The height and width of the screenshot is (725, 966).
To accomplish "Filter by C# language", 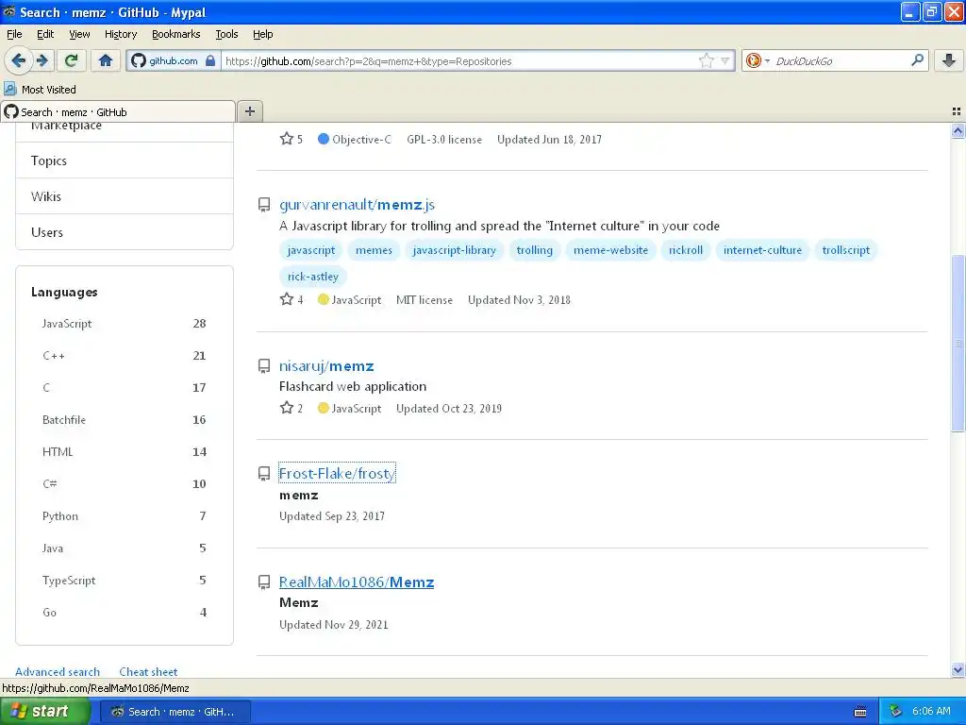I will 124,483.
